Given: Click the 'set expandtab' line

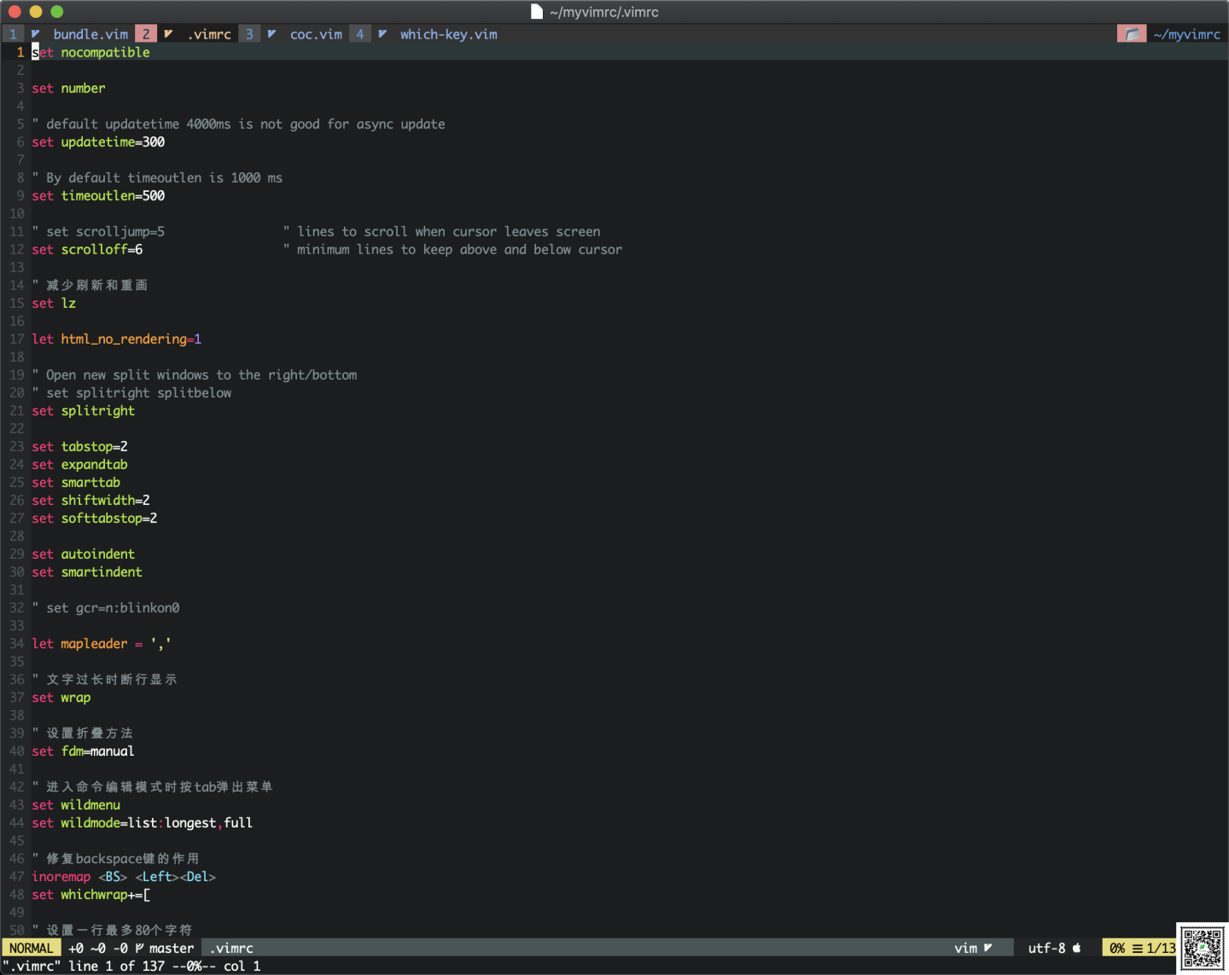Looking at the screenshot, I should pyautogui.click(x=79, y=464).
